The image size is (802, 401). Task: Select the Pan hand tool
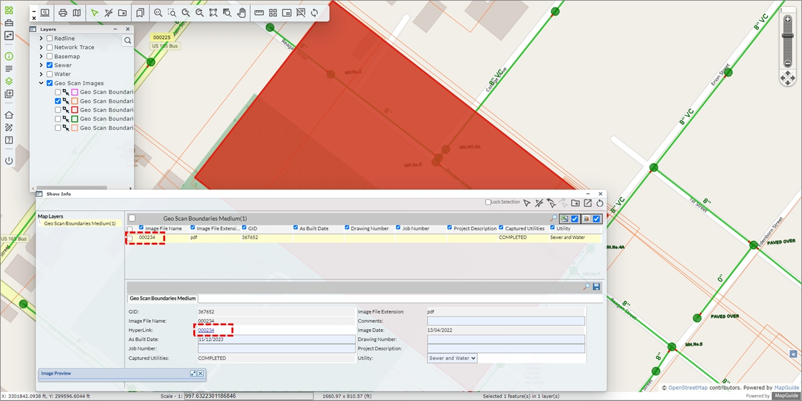click(241, 13)
